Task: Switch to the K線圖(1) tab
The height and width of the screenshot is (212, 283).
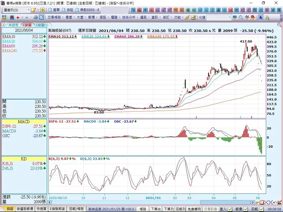Action: point(41,24)
